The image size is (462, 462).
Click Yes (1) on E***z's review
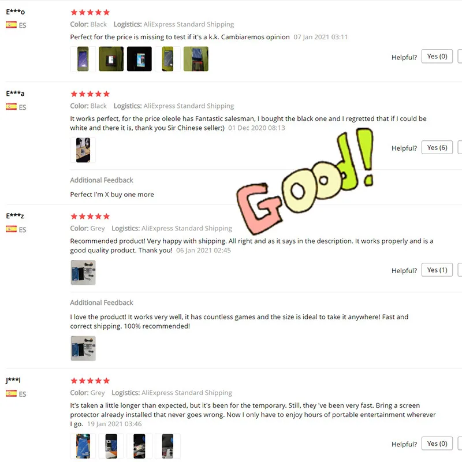tap(437, 270)
